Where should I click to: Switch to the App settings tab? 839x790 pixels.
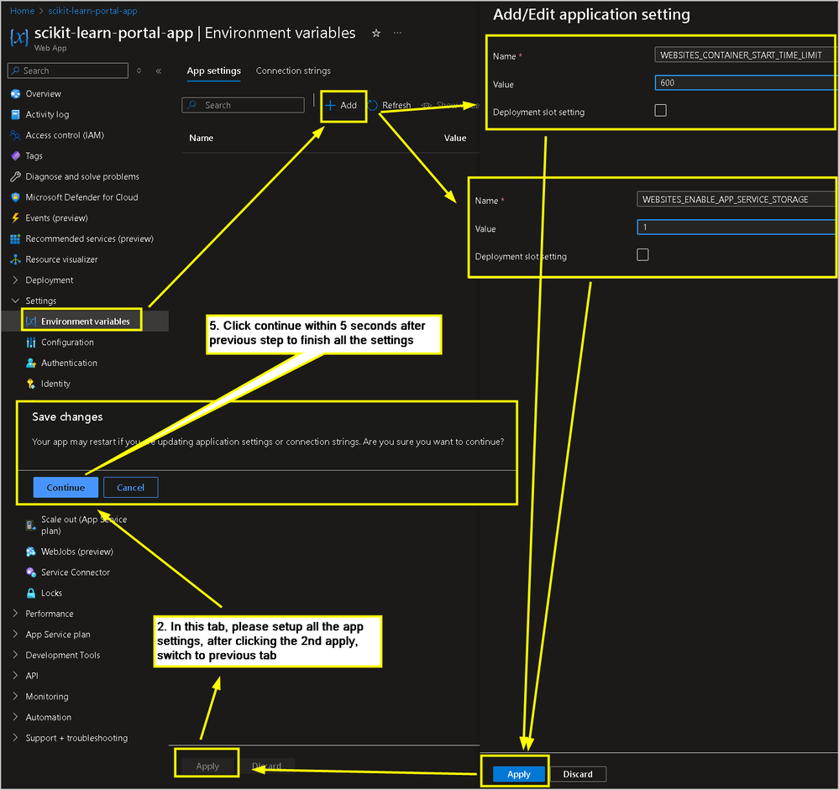pyautogui.click(x=213, y=71)
